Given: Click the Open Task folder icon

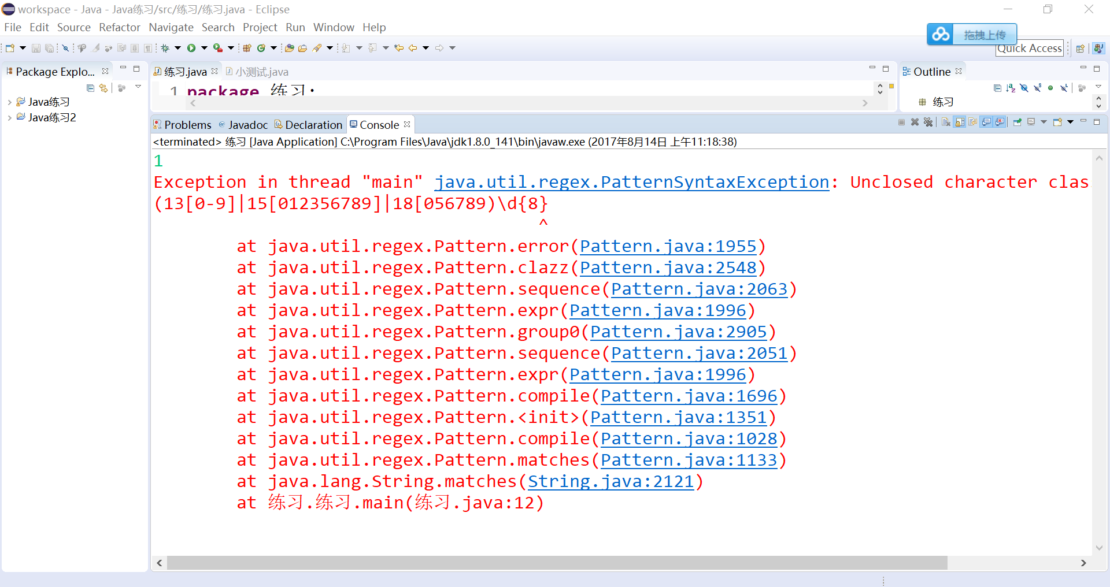Looking at the screenshot, I should coord(302,48).
